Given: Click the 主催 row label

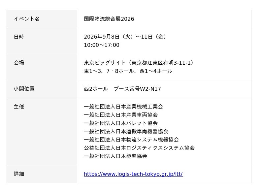Looking at the screenshot, I should [x=19, y=107].
